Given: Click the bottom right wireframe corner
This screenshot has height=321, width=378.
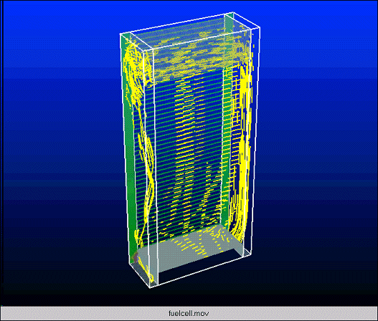Looking at the screenshot, I should [252, 254].
